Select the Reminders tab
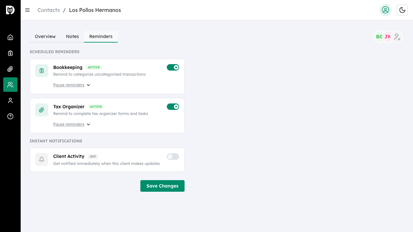Screen dimensions: 413x232 [101, 36]
